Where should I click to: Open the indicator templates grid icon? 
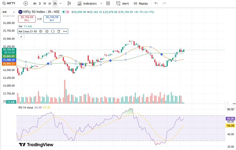[x=108, y=4]
